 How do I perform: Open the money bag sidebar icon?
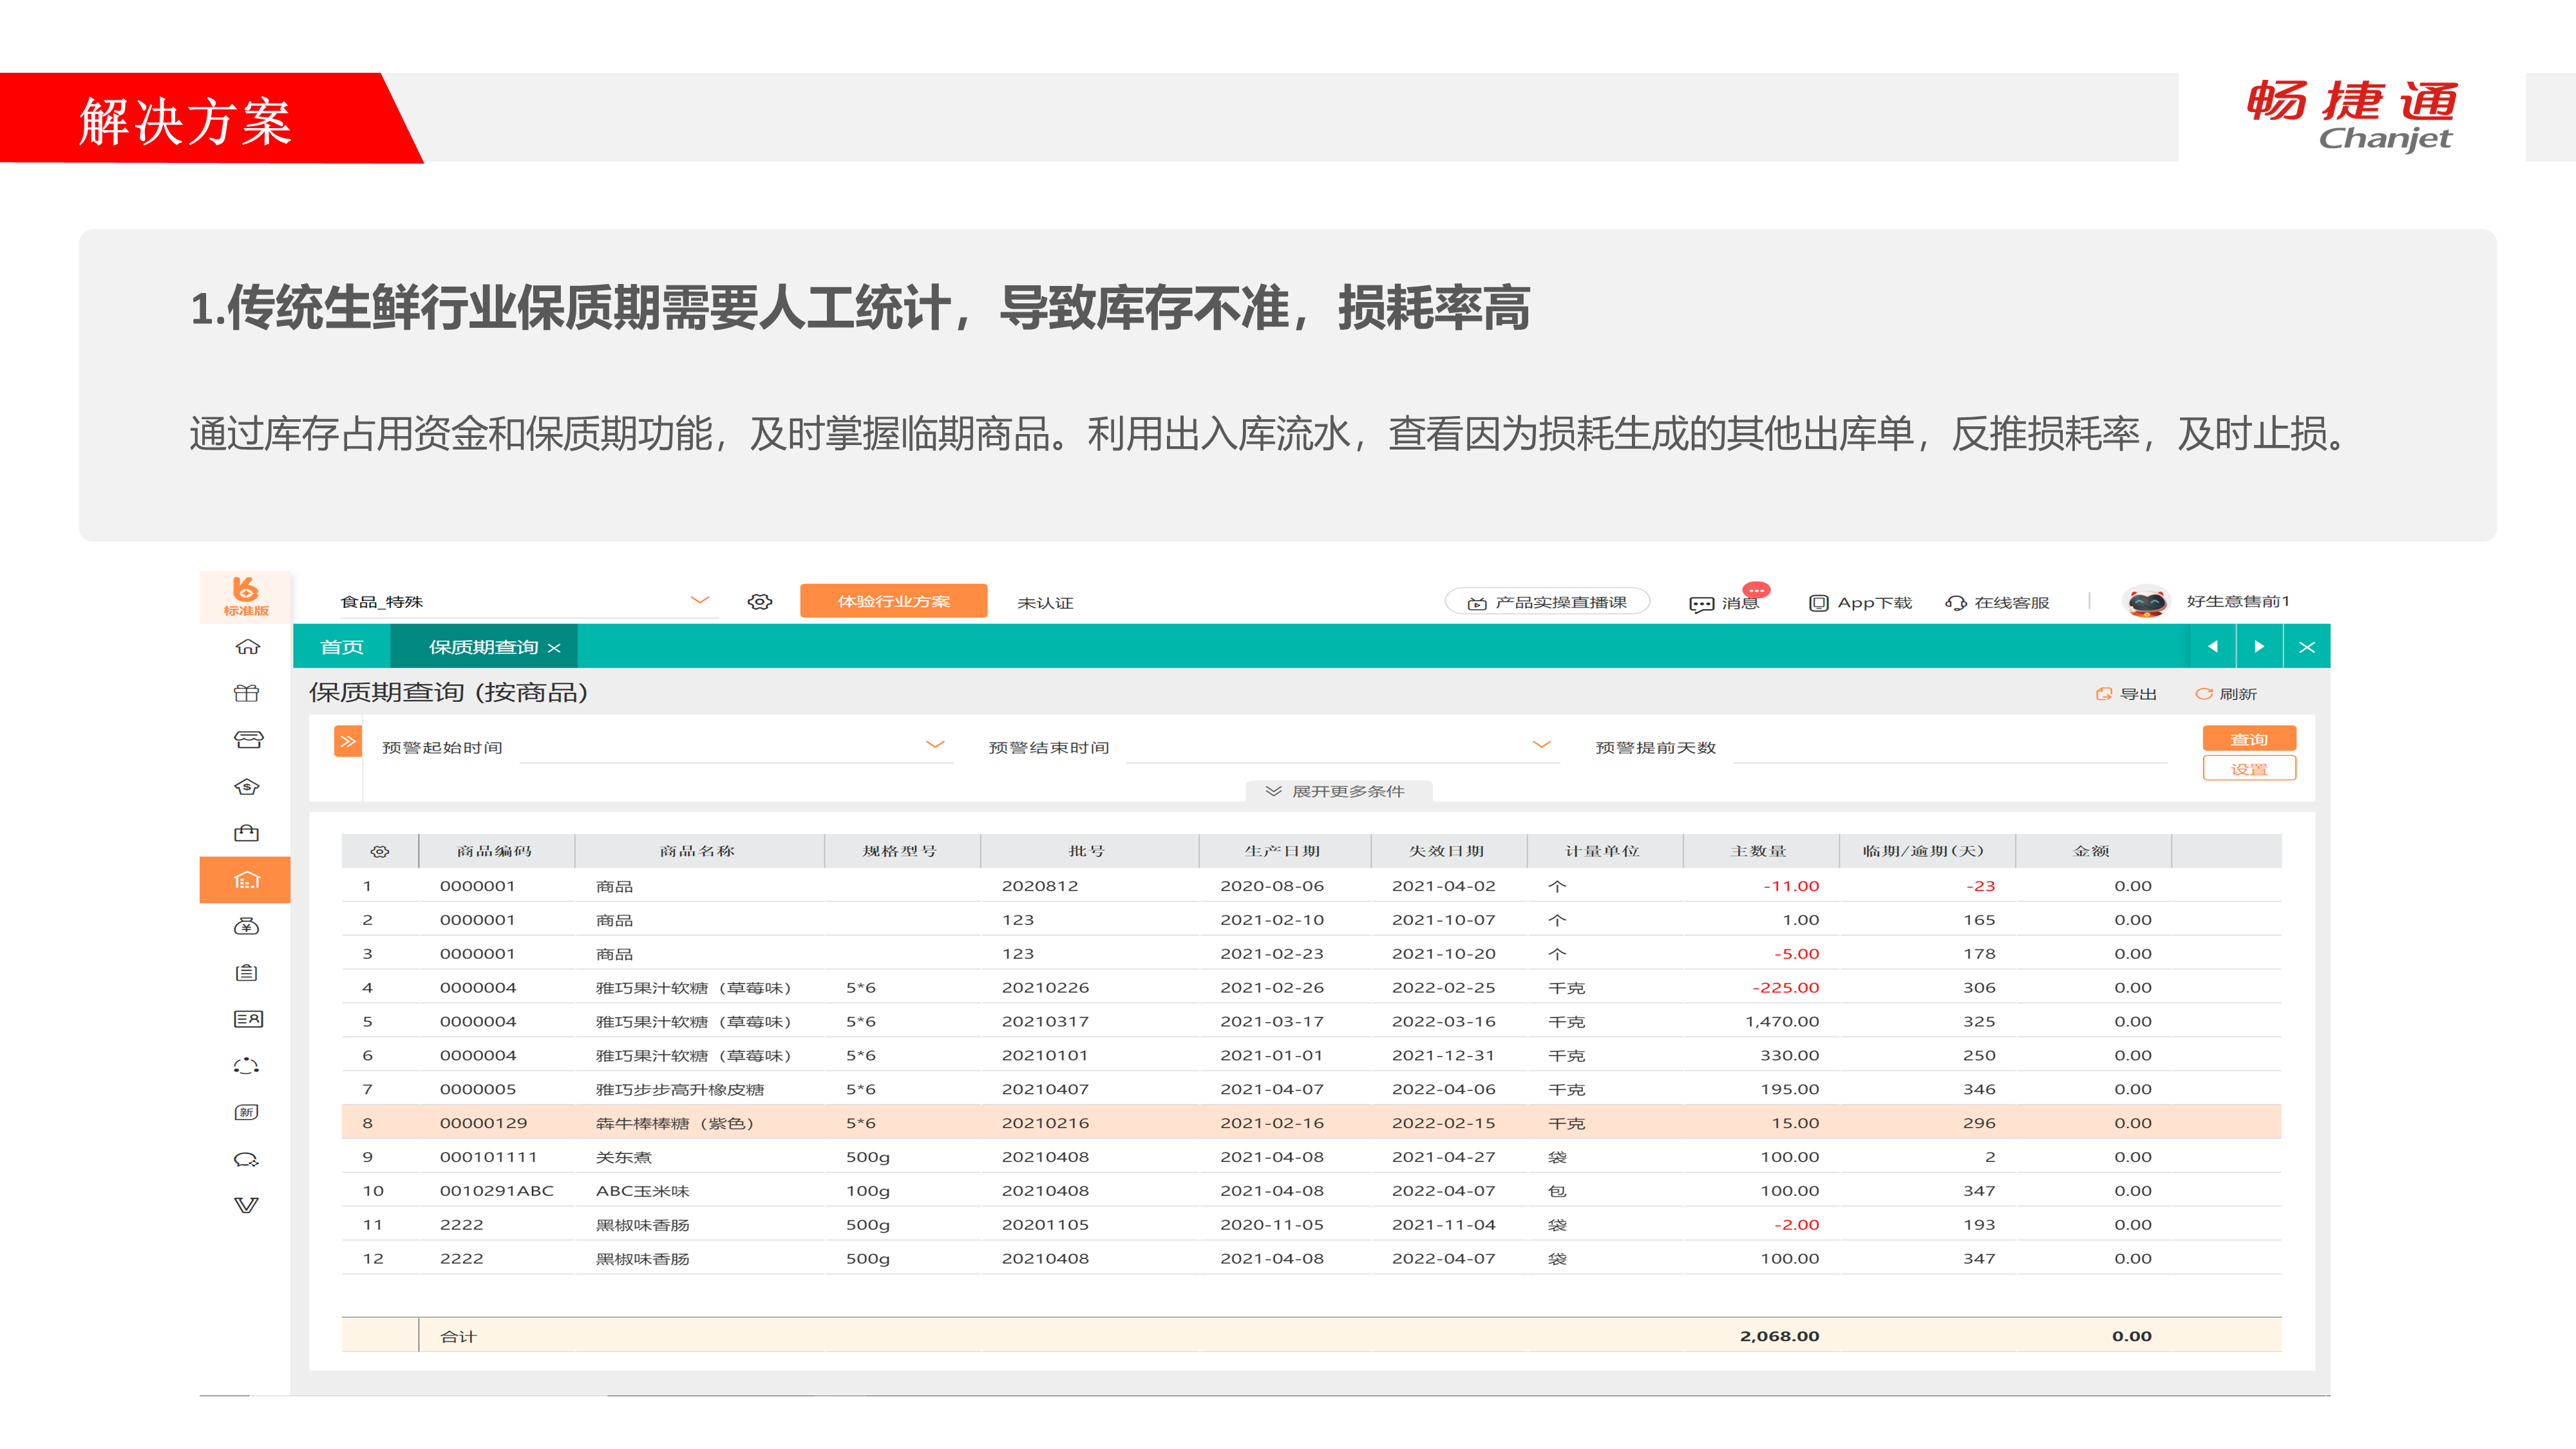tap(246, 926)
